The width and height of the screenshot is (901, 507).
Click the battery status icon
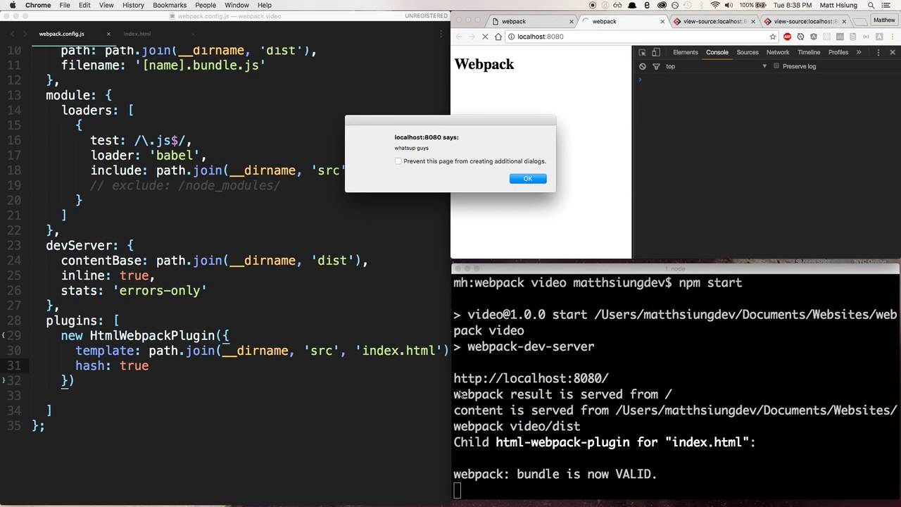click(754, 5)
